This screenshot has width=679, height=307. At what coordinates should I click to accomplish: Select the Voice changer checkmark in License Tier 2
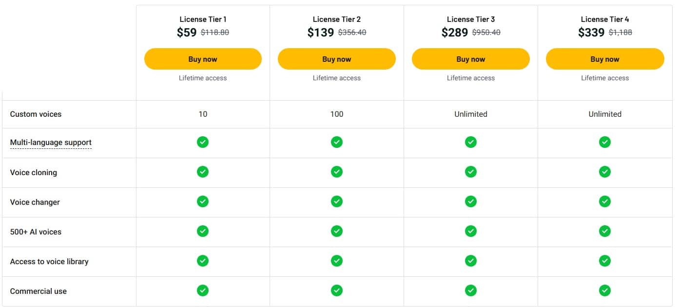click(336, 201)
